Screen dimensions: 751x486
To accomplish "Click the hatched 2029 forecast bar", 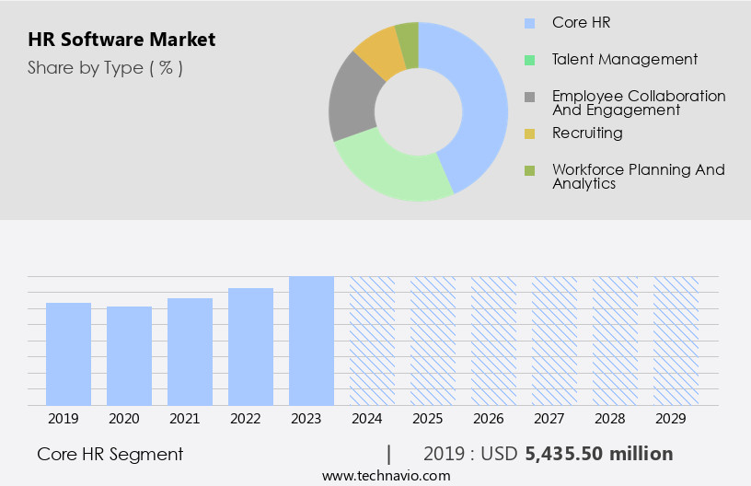I will point(676,341).
